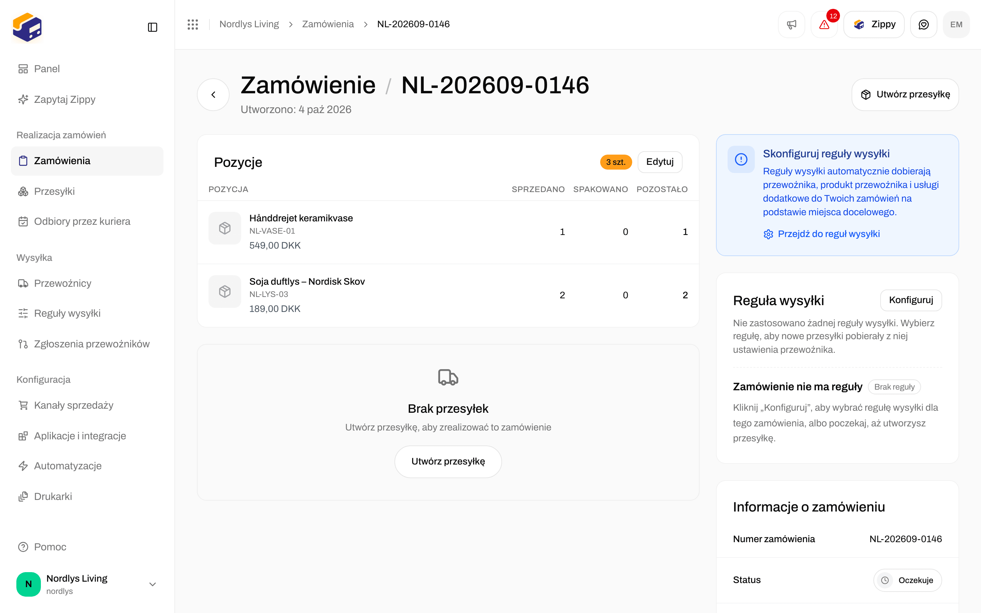Click Zamówienia breadcrumb link
Image resolution: width=981 pixels, height=613 pixels.
point(328,24)
